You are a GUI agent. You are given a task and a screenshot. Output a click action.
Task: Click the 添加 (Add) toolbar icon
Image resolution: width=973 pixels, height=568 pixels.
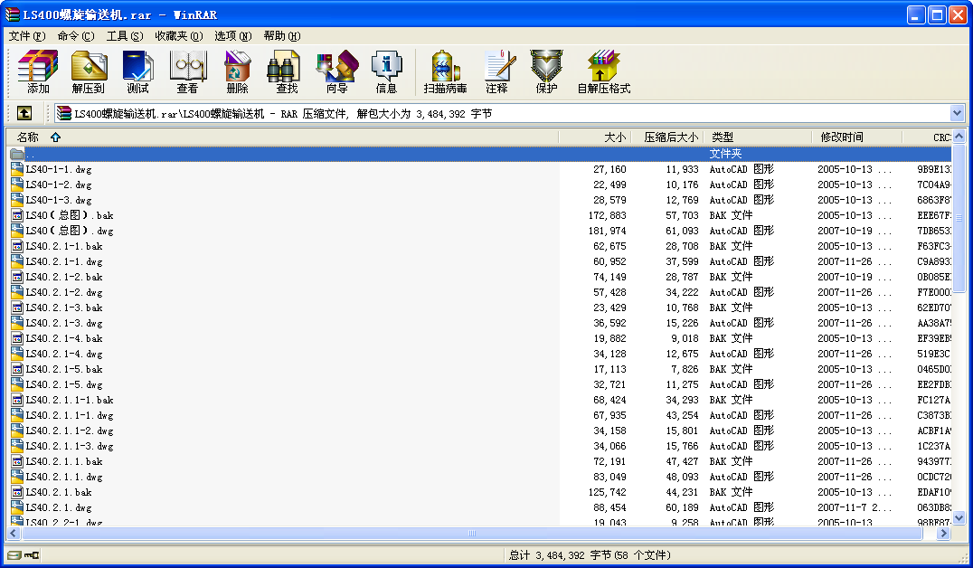pos(38,72)
